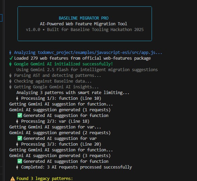Click 'Generated AI suggestion for var' text
This screenshot has width=197, height=181.
(x=60, y=139)
